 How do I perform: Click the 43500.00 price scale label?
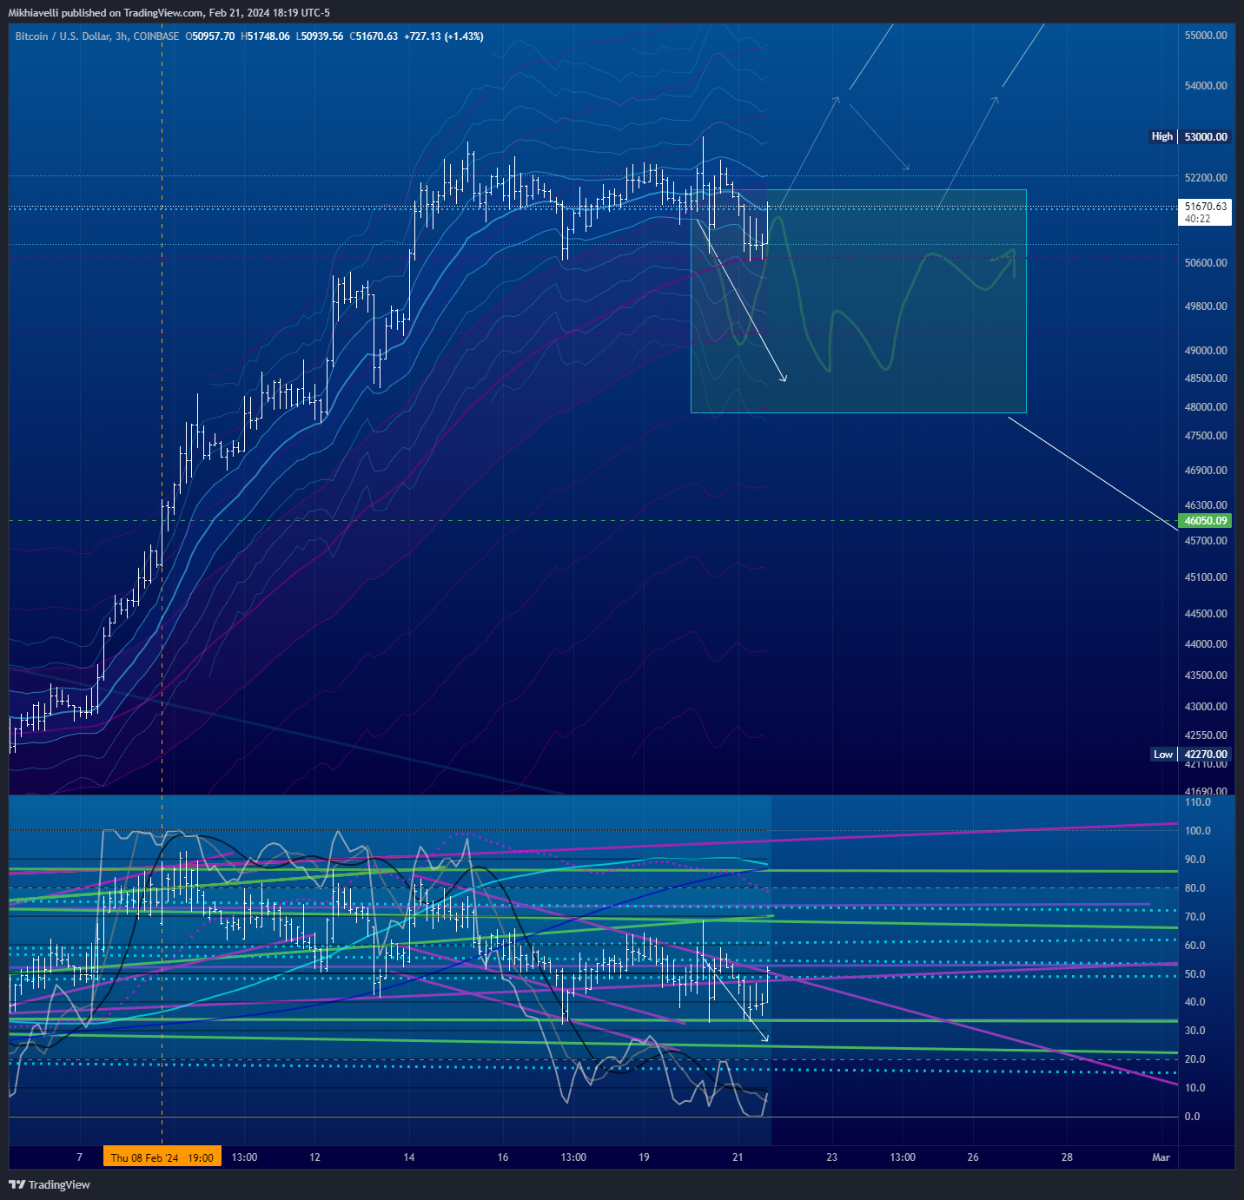click(1206, 676)
